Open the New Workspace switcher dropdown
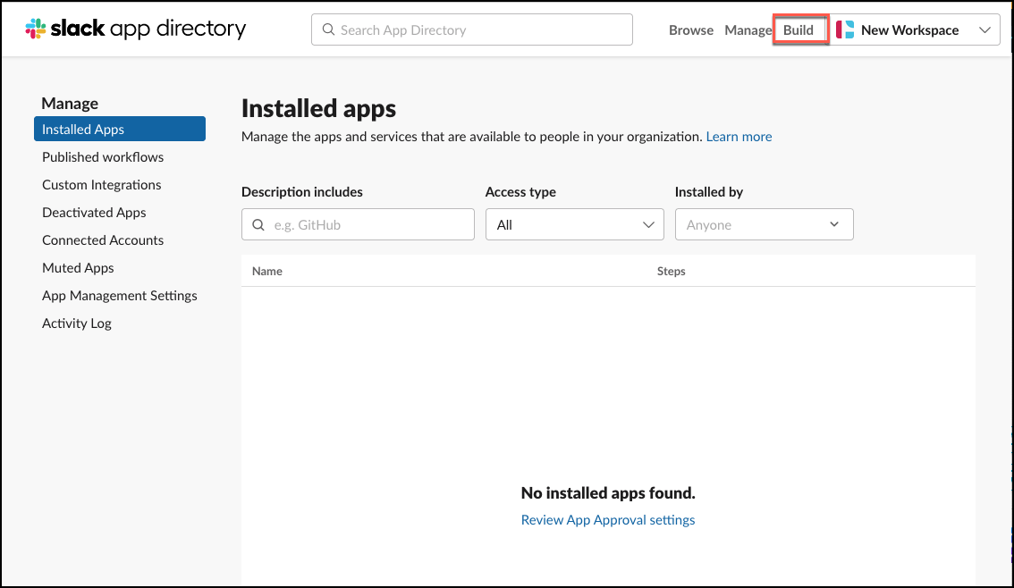This screenshot has width=1014, height=588. click(x=916, y=29)
